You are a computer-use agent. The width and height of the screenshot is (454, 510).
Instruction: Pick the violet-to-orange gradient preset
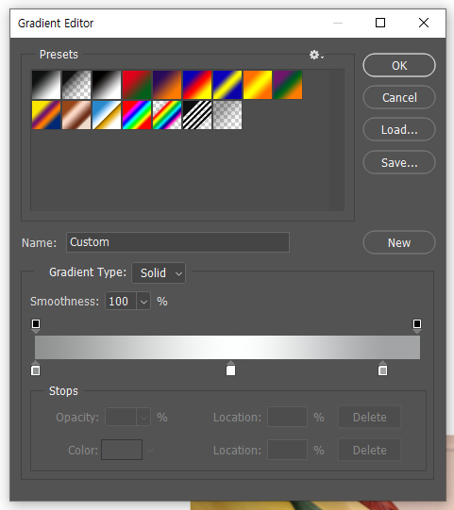point(167,85)
